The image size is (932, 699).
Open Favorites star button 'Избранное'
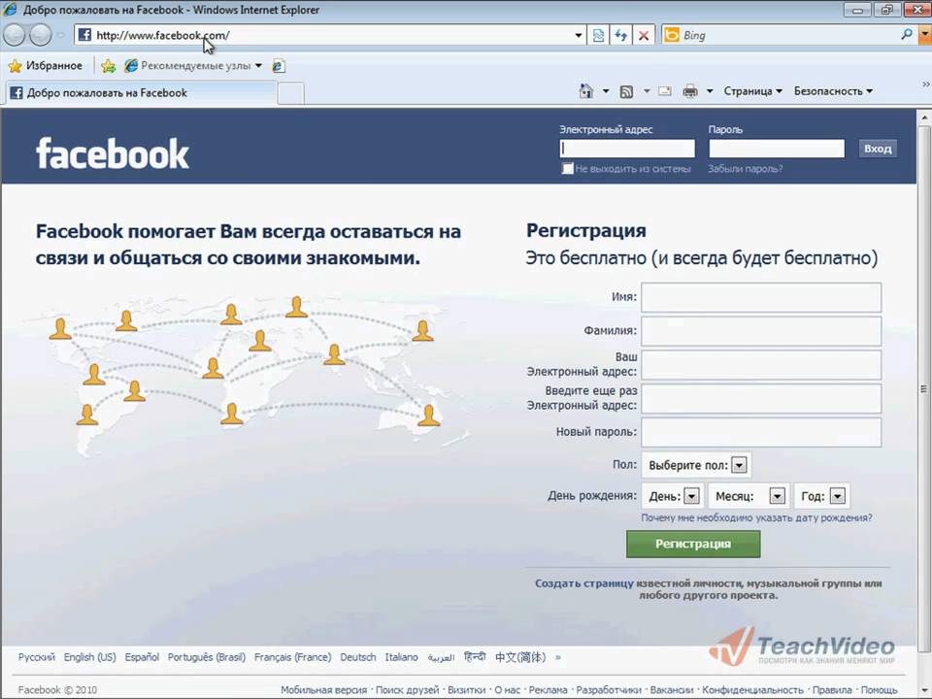click(46, 65)
